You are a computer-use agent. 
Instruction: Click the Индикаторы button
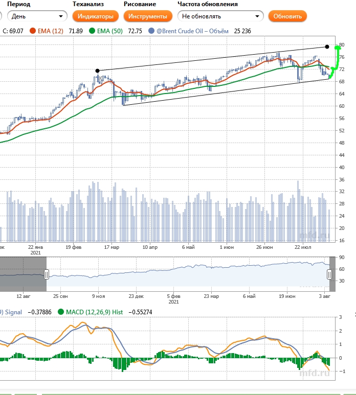point(96,16)
